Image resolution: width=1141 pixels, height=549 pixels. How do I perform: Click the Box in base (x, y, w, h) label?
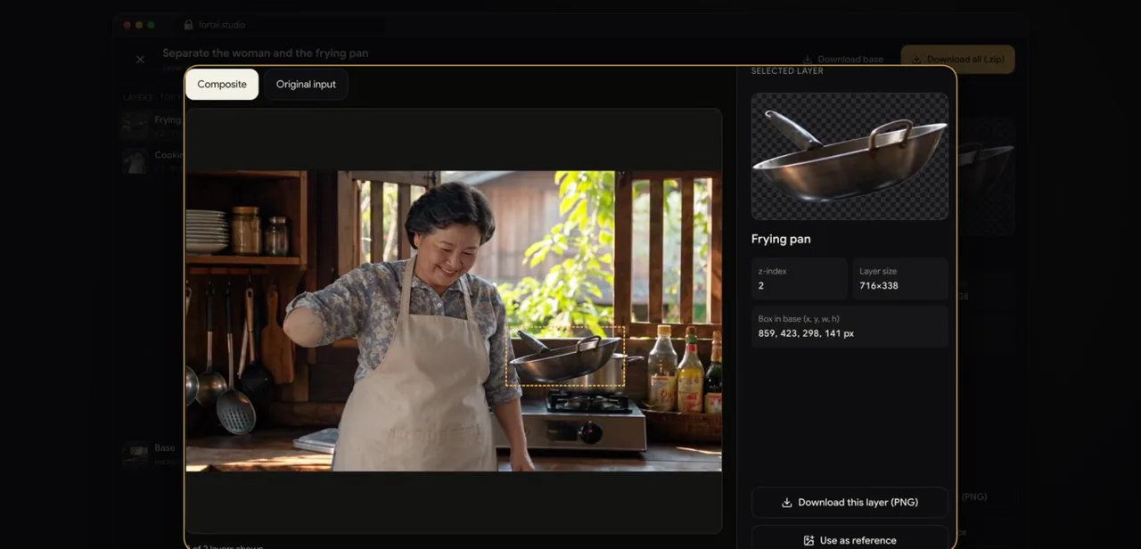(x=799, y=319)
